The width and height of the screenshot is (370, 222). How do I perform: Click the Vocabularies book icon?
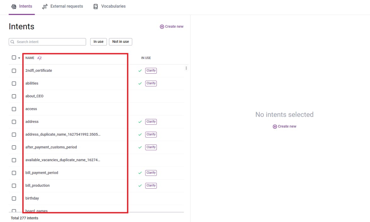[x=96, y=7]
